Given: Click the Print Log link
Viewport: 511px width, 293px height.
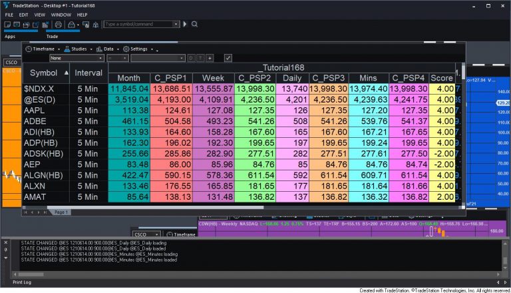Looking at the screenshot, I should 12,282.
